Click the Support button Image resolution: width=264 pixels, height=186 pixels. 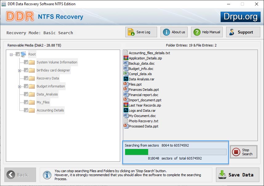pos(243,32)
